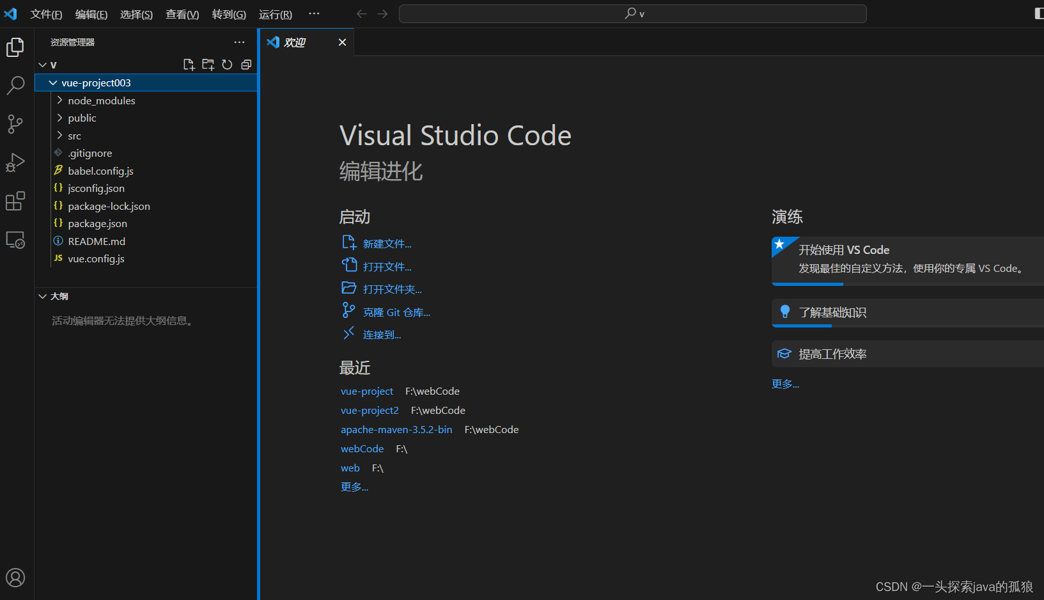Click the VS Code logo in title bar
This screenshot has width=1044, height=600.
[11, 13]
